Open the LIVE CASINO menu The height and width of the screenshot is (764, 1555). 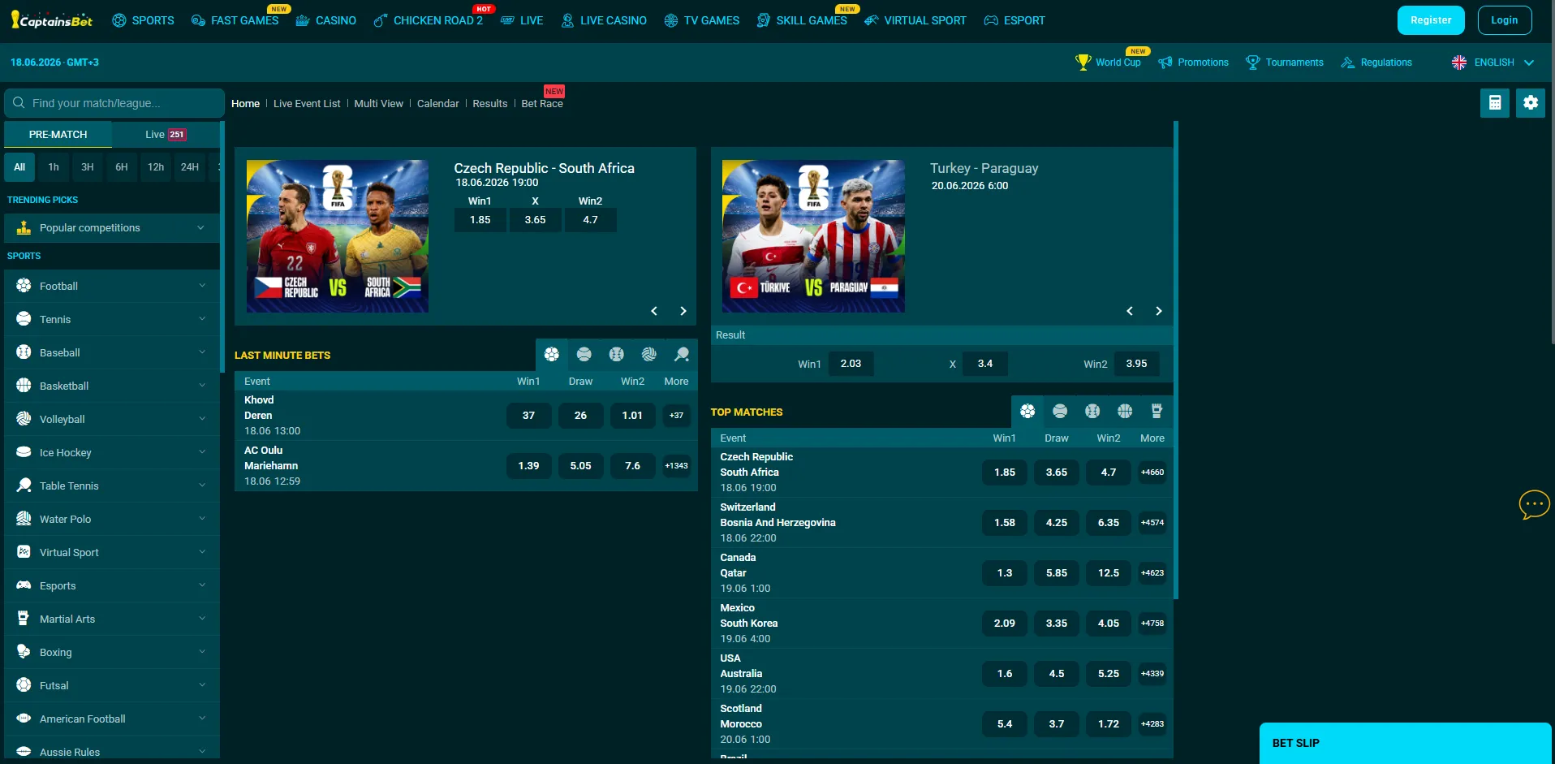pos(603,20)
